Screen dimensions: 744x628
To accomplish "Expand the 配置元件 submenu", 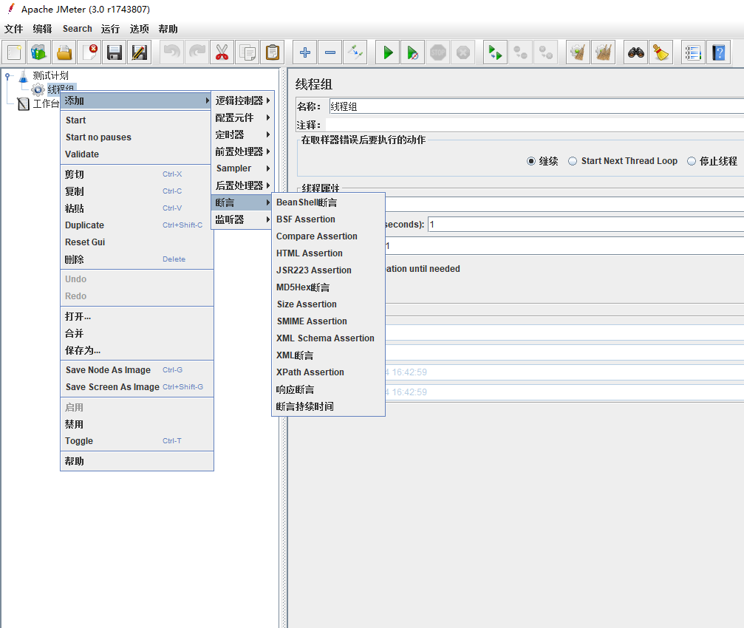I will [x=242, y=117].
